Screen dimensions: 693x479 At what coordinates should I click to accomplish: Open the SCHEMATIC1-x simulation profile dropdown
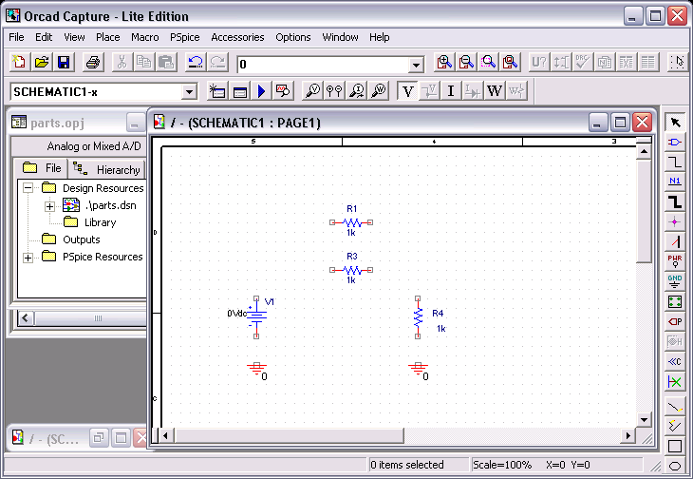click(189, 92)
